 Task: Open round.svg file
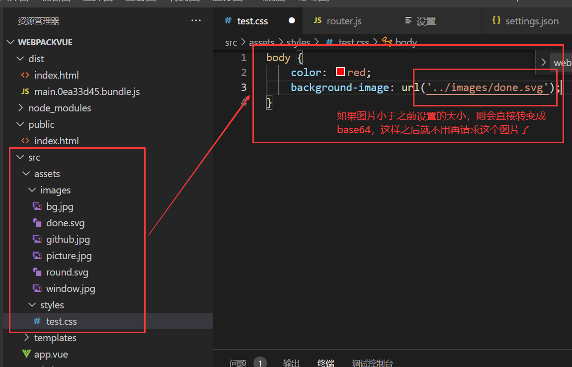tap(67, 273)
